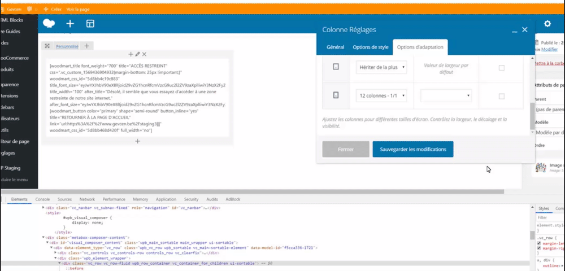Click Sauvegarder les modifications button
Viewport: 565px width, 271px height.
pos(413,150)
